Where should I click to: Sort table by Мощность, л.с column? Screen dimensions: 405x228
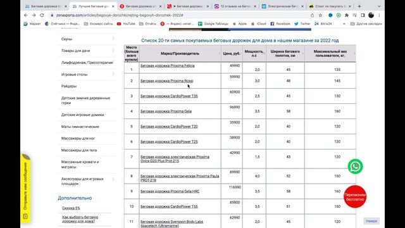(x=254, y=53)
